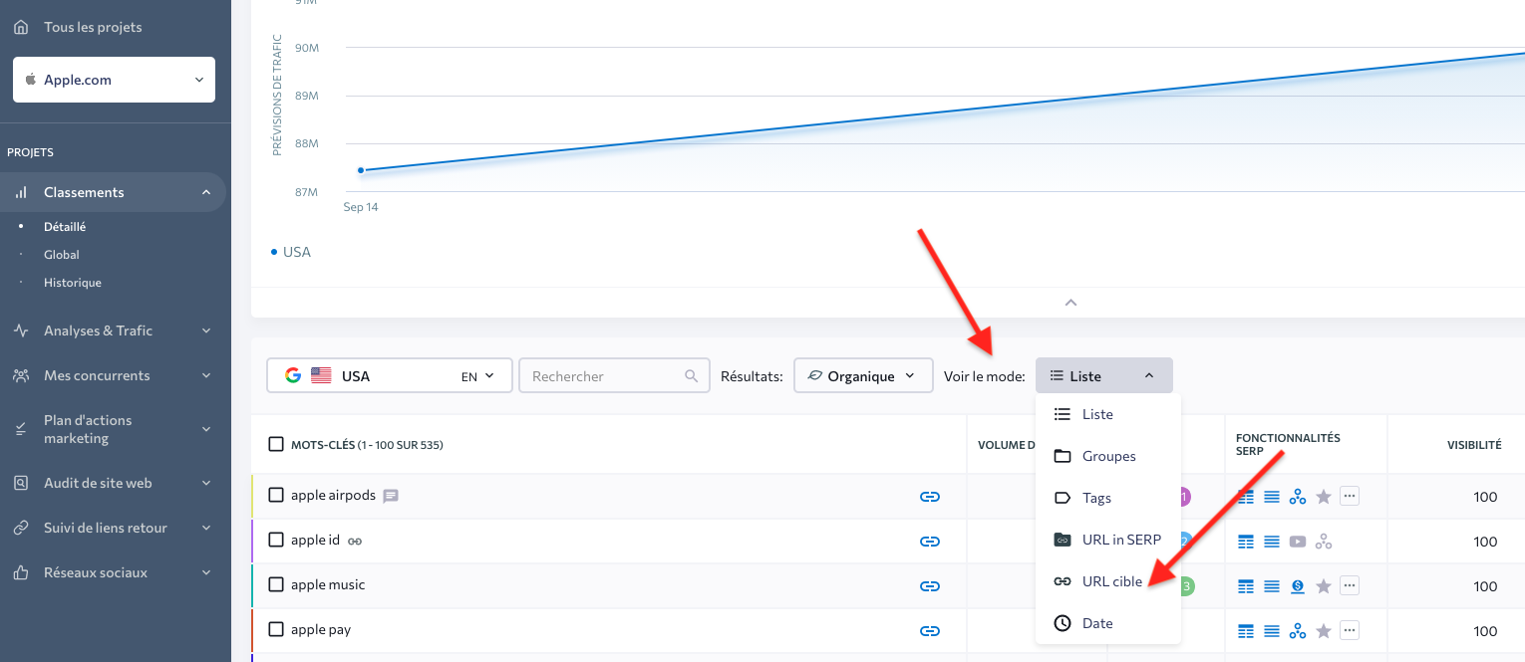The width and height of the screenshot is (1525, 662).
Task: Expand Audit de site web section
Action: [205, 483]
